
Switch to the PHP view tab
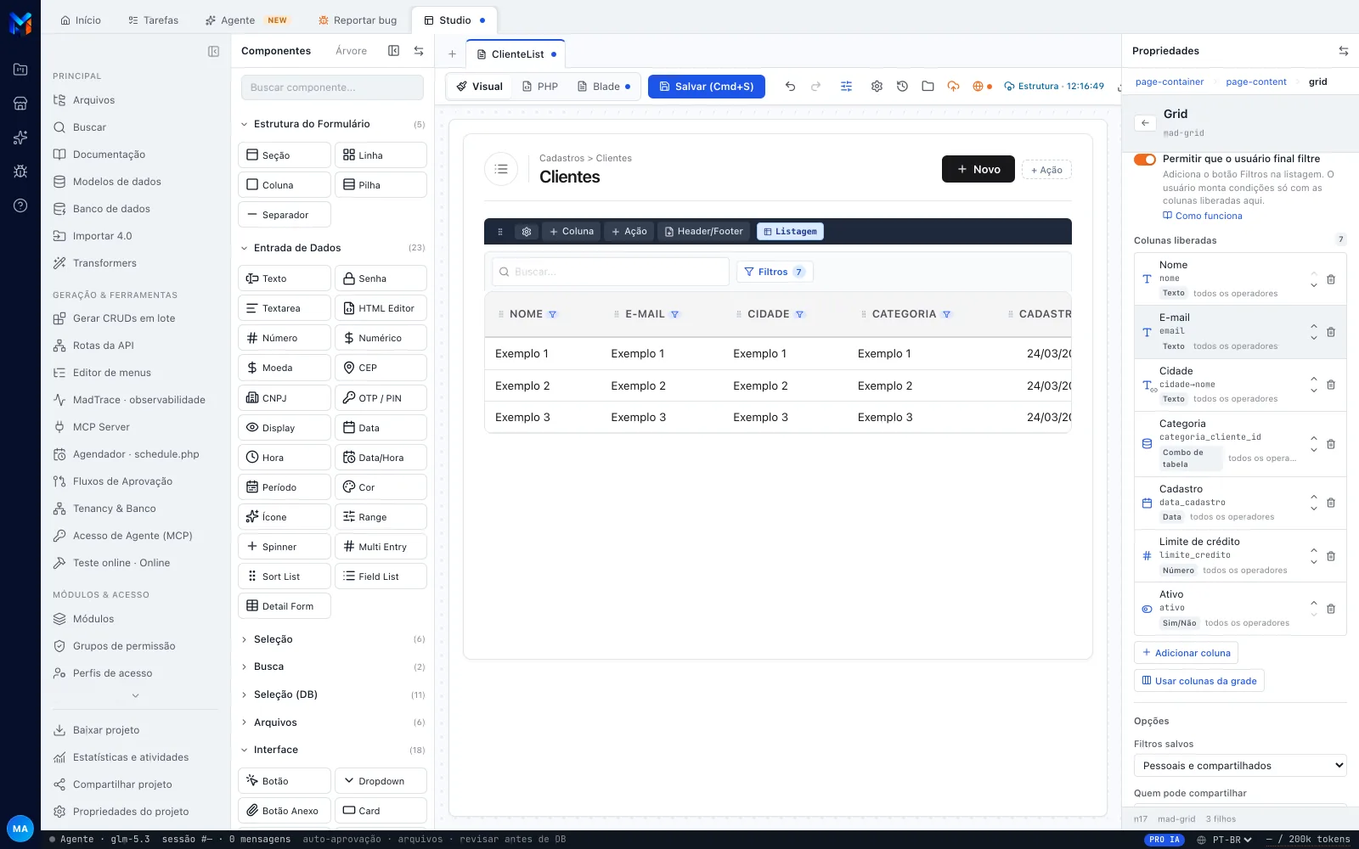click(x=540, y=87)
